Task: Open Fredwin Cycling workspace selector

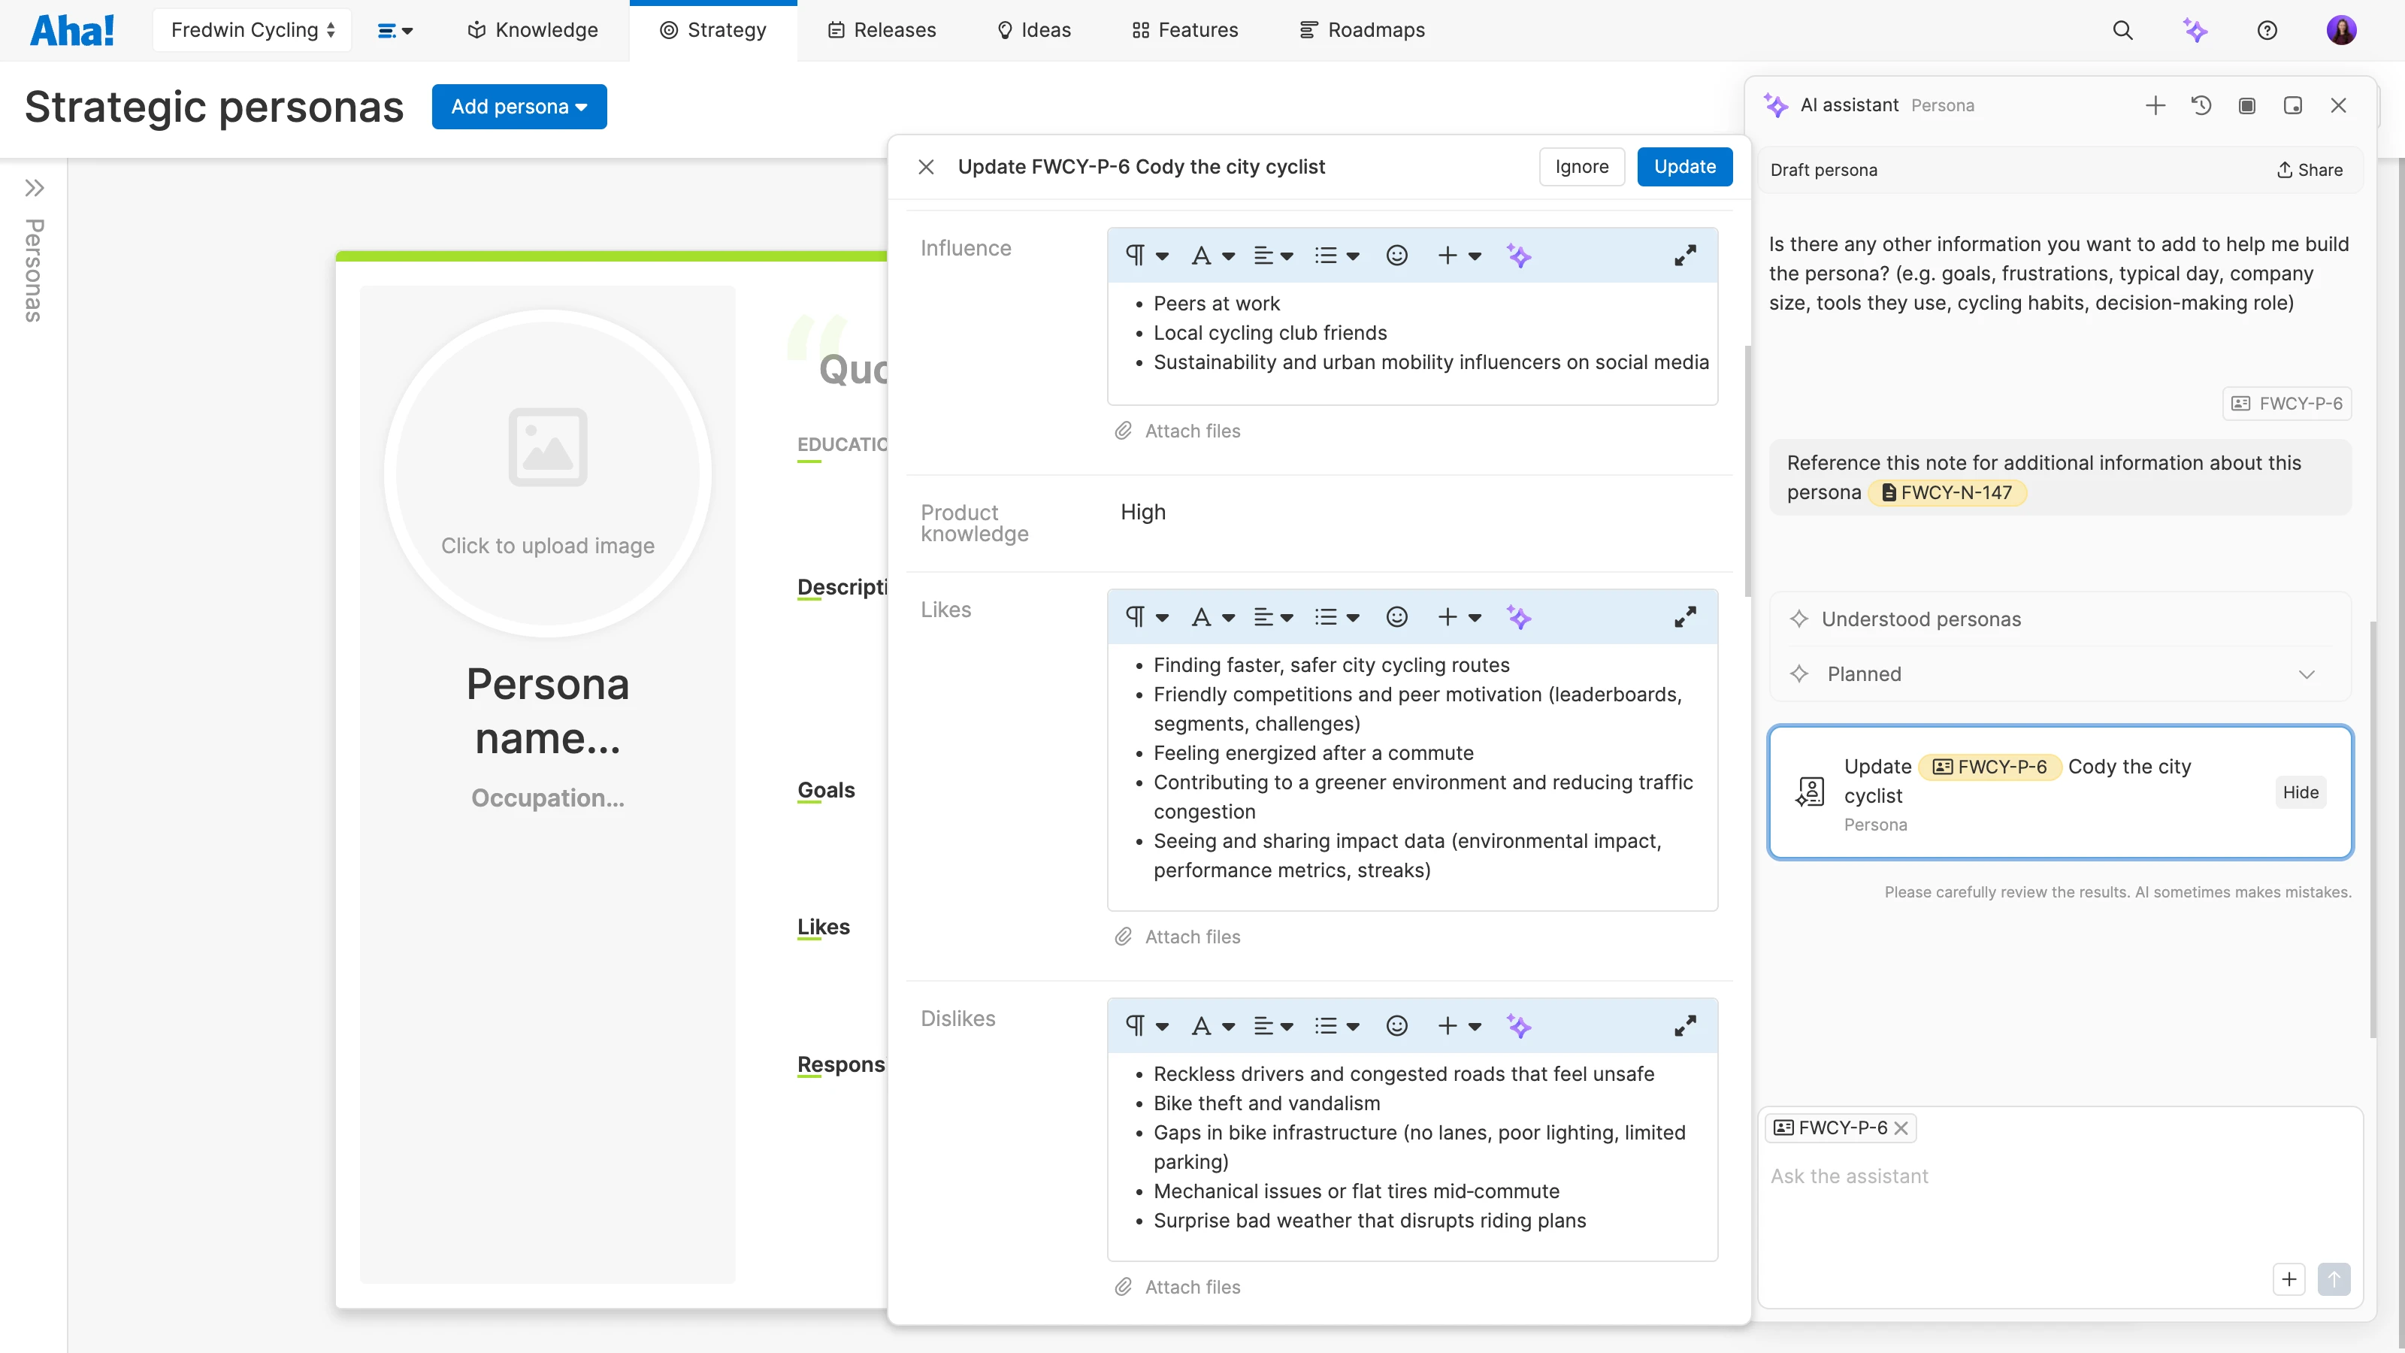Action: pyautogui.click(x=252, y=30)
